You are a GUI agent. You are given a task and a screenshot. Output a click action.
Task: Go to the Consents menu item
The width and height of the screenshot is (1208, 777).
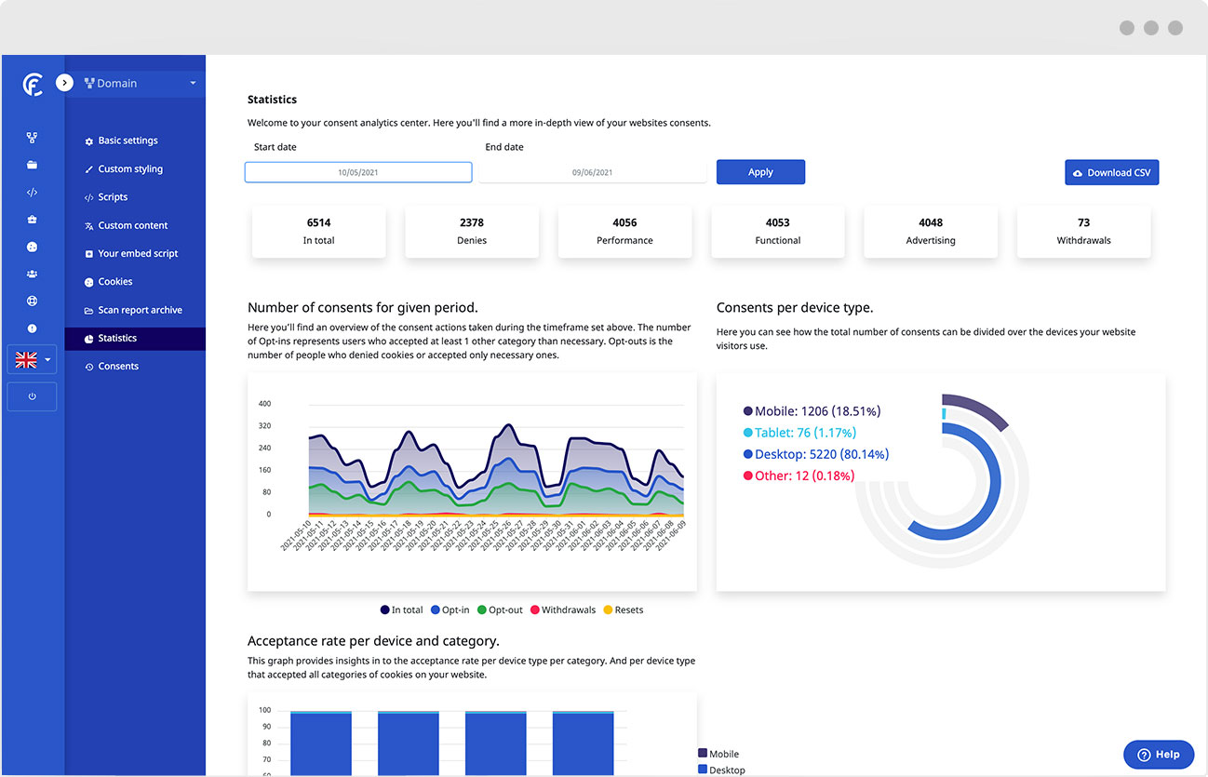coord(117,367)
